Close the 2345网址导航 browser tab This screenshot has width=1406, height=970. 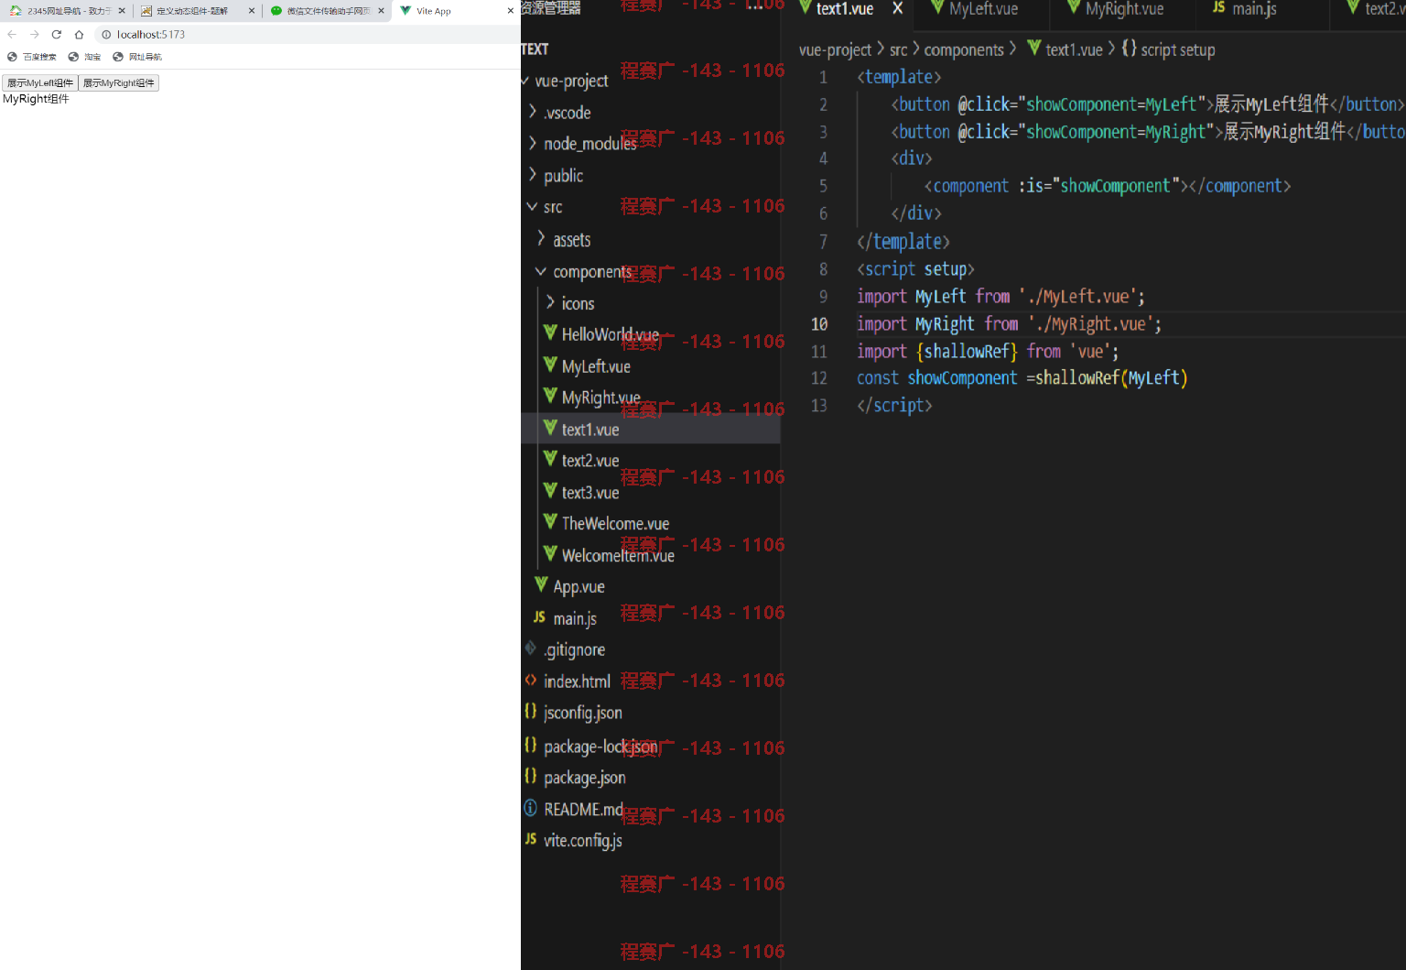coord(122,11)
